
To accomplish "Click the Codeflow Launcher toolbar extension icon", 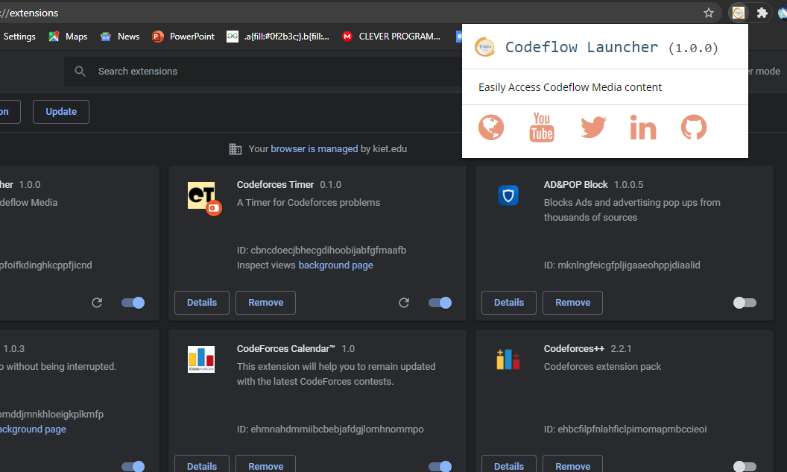I will (x=739, y=13).
